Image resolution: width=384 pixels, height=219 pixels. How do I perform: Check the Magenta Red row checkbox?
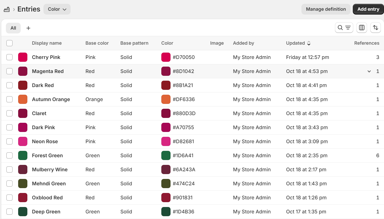click(x=9, y=71)
